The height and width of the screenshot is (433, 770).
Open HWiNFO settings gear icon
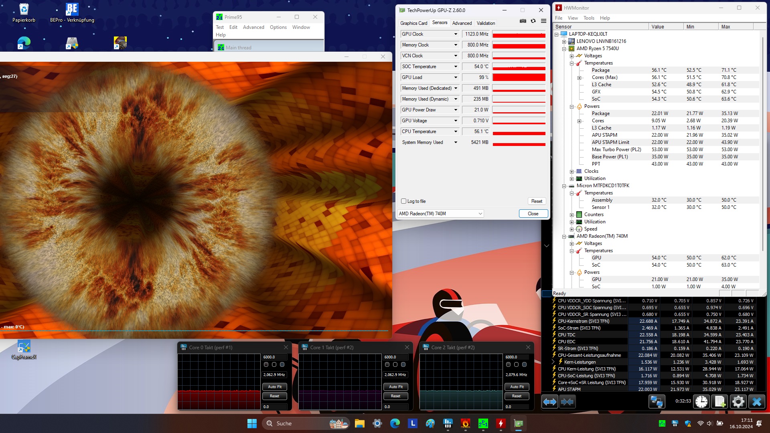coord(738,402)
